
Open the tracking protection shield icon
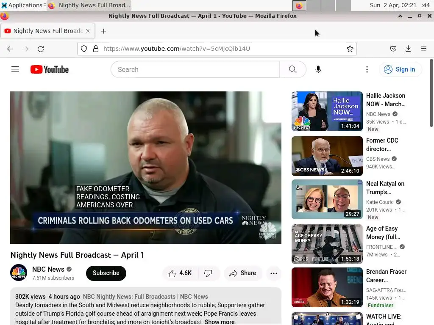click(x=84, y=49)
